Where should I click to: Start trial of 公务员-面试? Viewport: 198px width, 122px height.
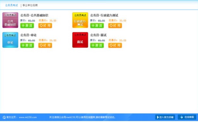[115, 46]
